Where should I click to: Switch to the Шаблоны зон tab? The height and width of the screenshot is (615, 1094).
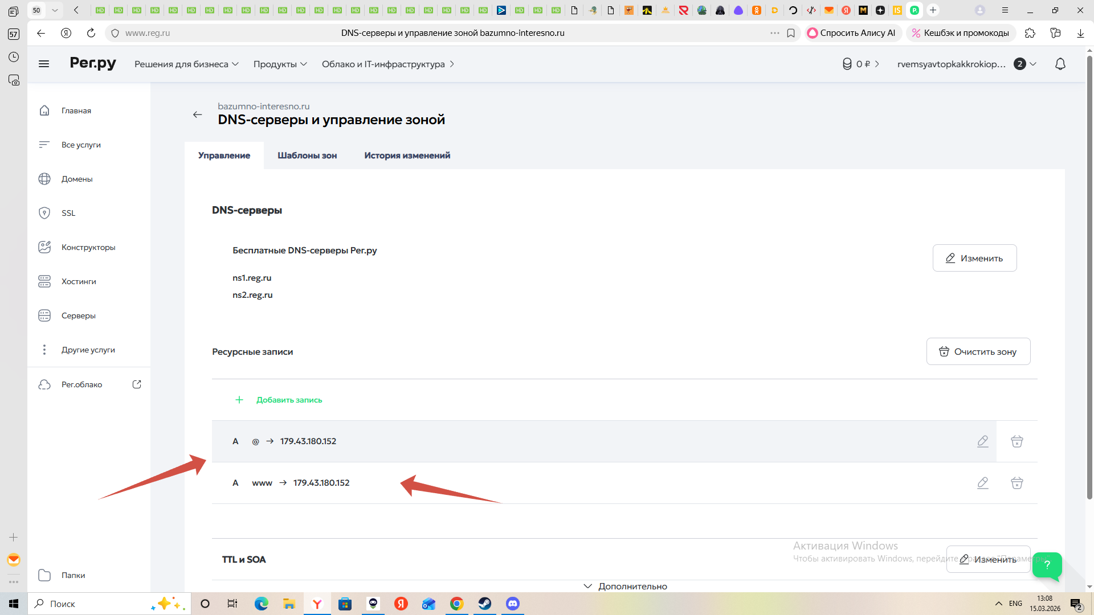307,155
